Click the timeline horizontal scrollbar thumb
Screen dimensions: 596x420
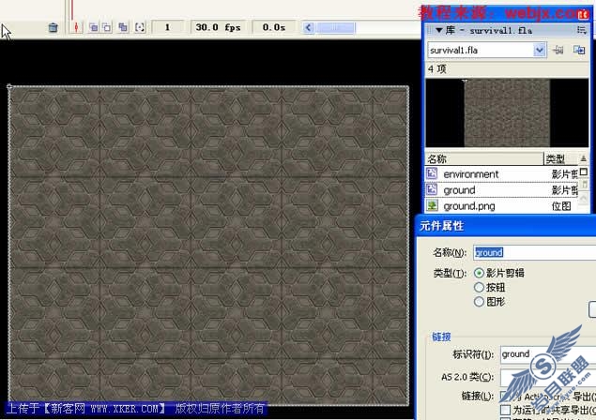pos(334,28)
